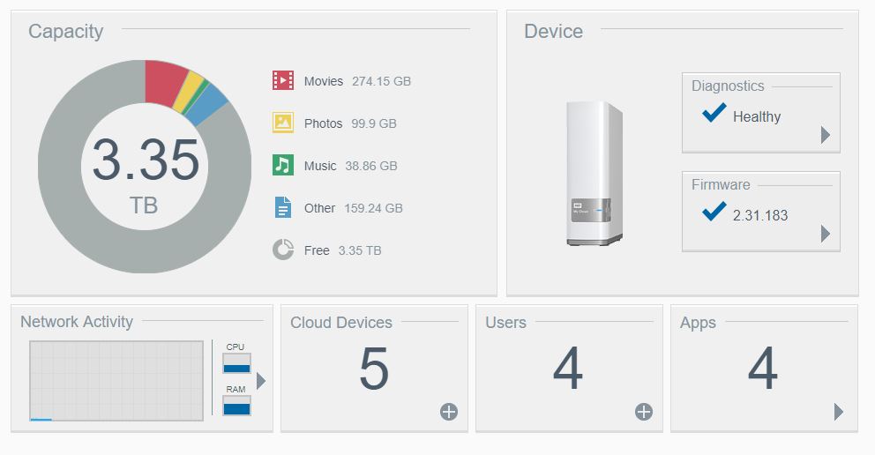This screenshot has height=455, width=875.
Task: Click the Free label text
Action: [x=317, y=251]
